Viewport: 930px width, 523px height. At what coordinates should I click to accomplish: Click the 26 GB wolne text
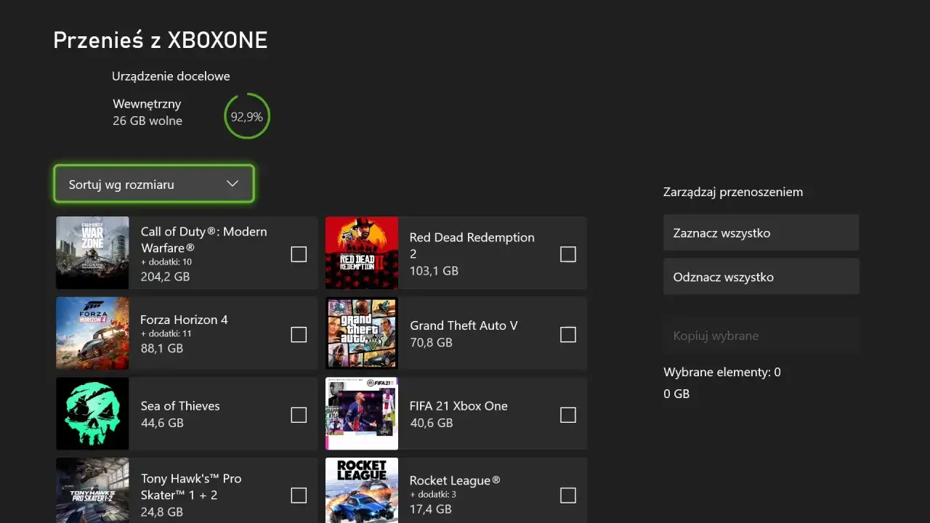coord(147,121)
